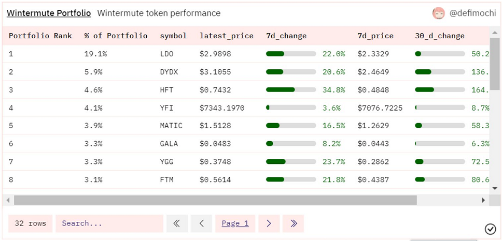Go to the next page

269,223
